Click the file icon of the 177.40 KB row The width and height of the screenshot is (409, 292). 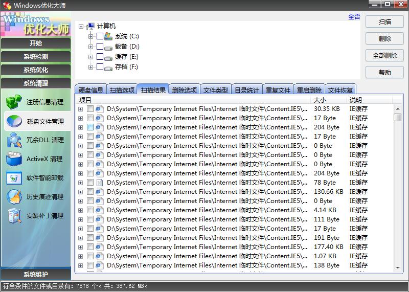[99, 247]
